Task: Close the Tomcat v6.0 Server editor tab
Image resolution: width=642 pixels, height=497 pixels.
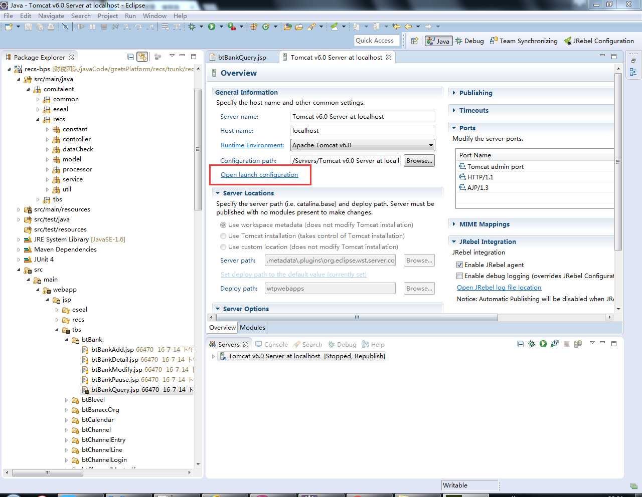Action: [389, 57]
